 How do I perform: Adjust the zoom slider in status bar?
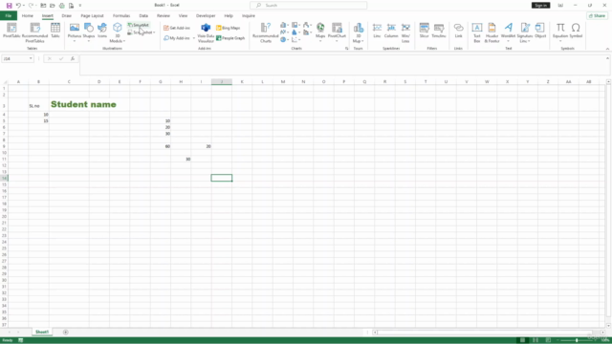(577, 340)
